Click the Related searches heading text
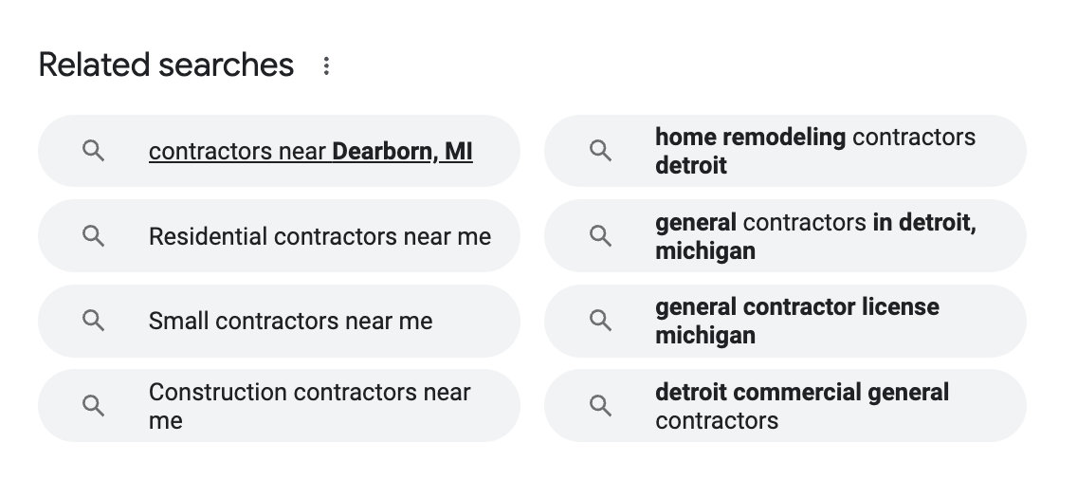The width and height of the screenshot is (1077, 480). pyautogui.click(x=166, y=65)
